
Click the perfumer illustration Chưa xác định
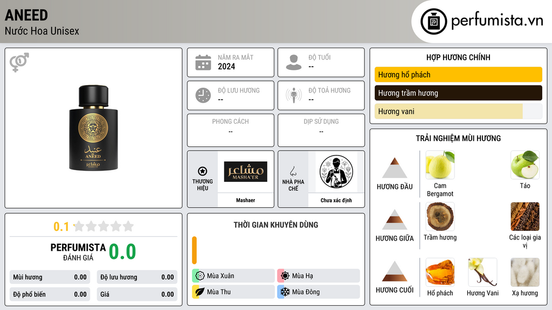[336, 172]
